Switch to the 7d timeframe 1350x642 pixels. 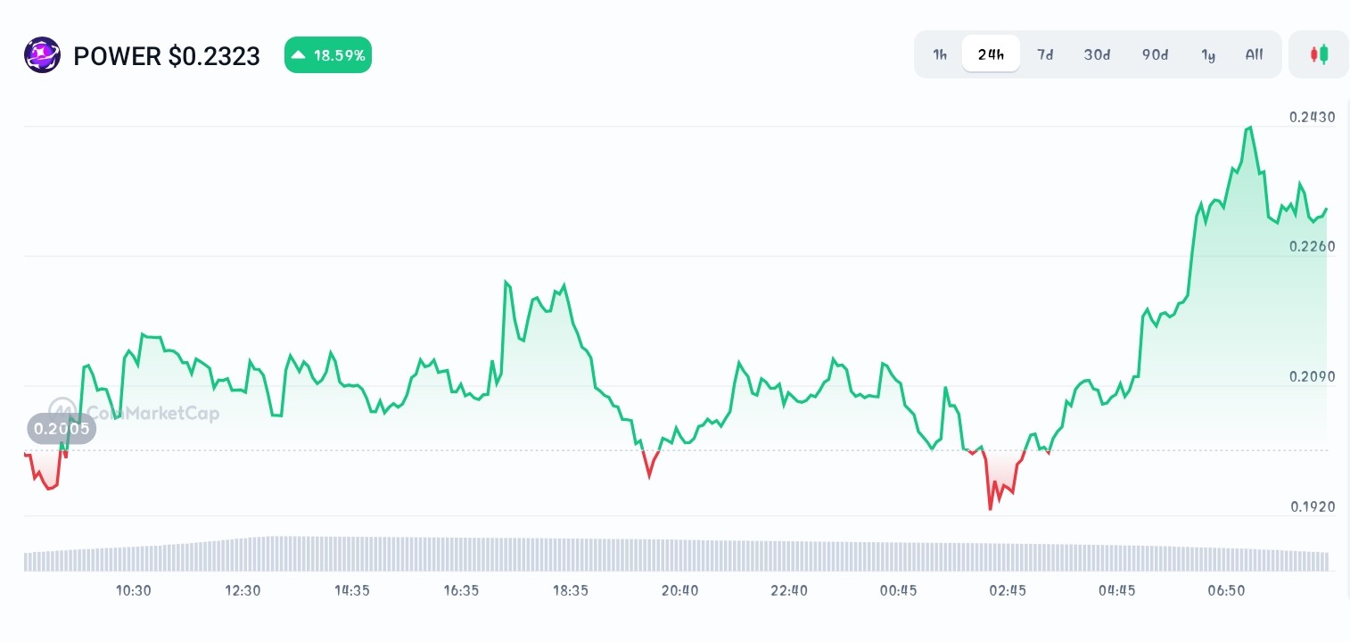point(1045,54)
